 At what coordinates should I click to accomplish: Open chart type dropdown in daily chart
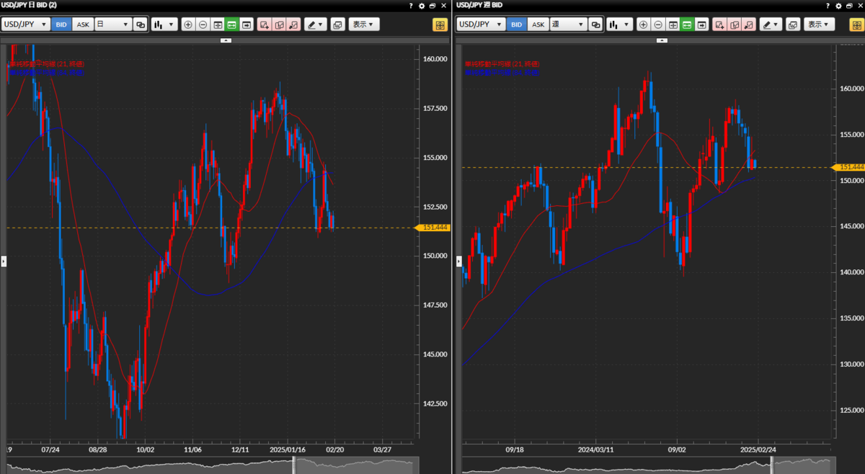164,24
